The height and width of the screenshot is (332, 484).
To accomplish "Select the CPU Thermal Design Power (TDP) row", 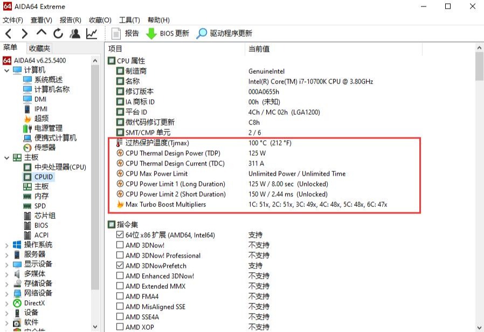I will 264,153.
